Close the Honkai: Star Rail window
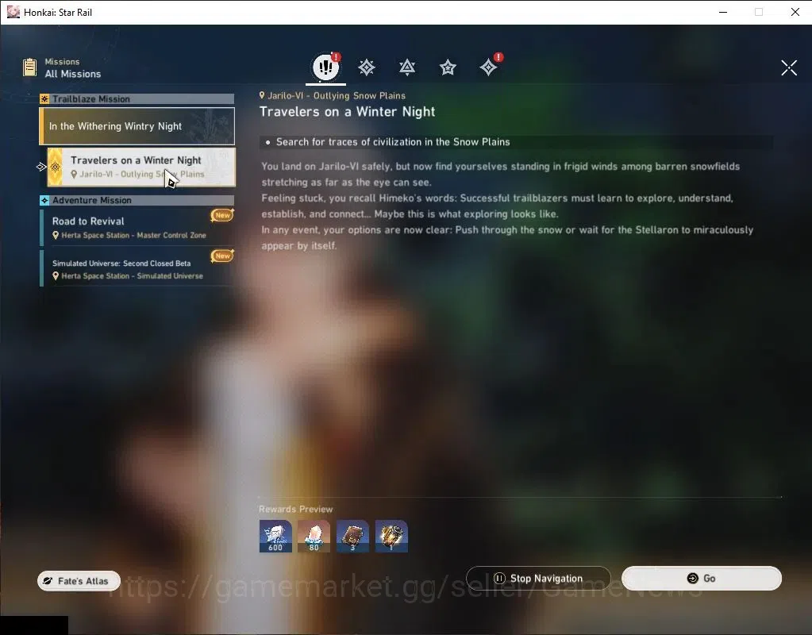Screen dimensions: 812x635 (x=795, y=12)
